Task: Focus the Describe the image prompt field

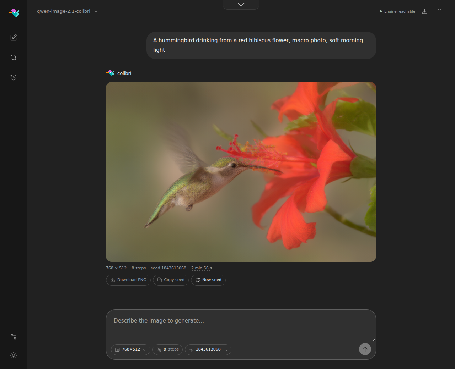Action: tap(241, 326)
